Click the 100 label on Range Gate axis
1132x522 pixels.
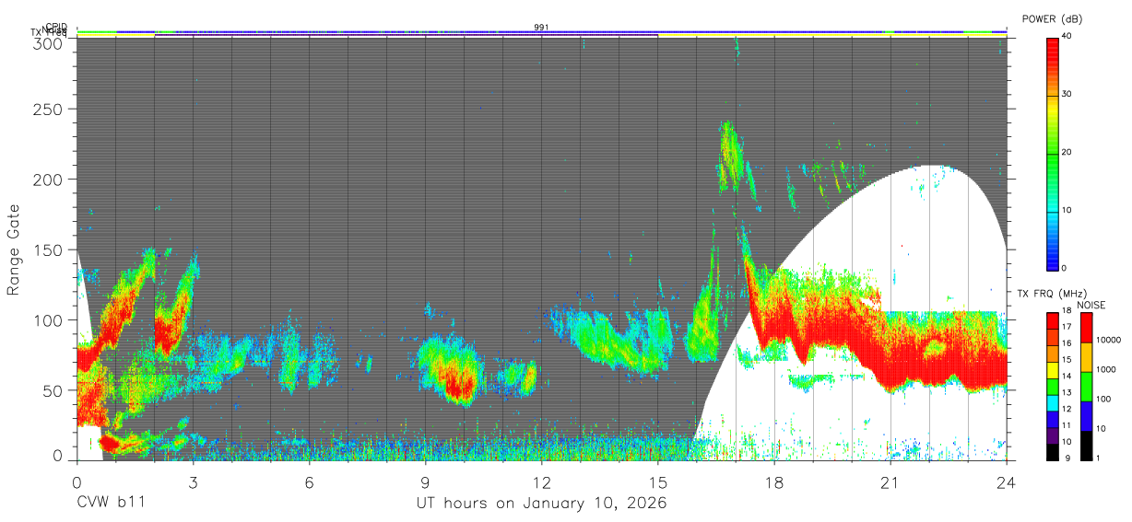(47, 319)
